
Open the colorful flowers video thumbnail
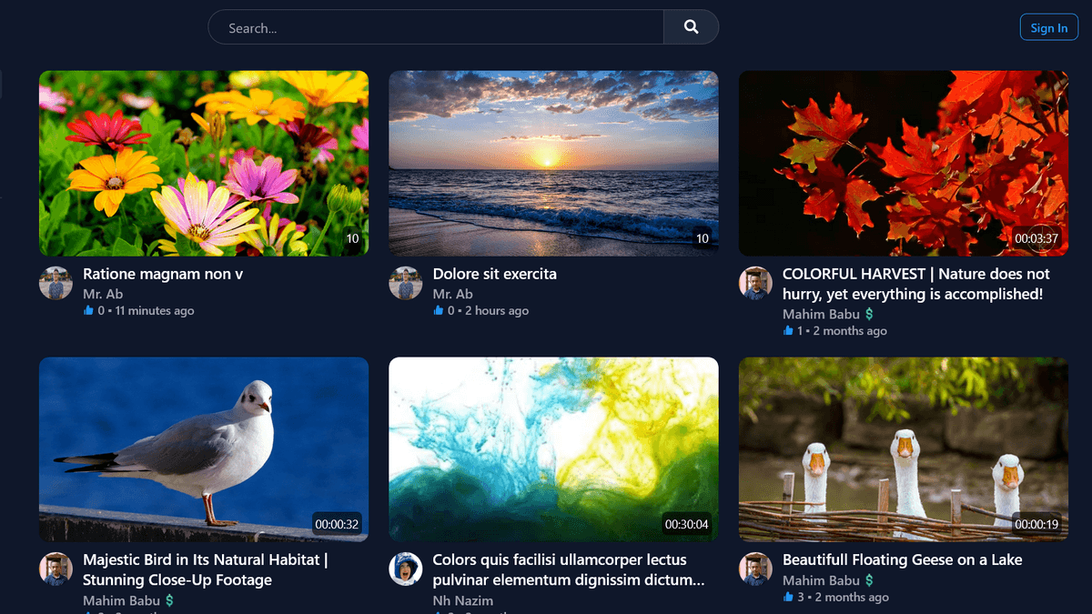pos(204,163)
